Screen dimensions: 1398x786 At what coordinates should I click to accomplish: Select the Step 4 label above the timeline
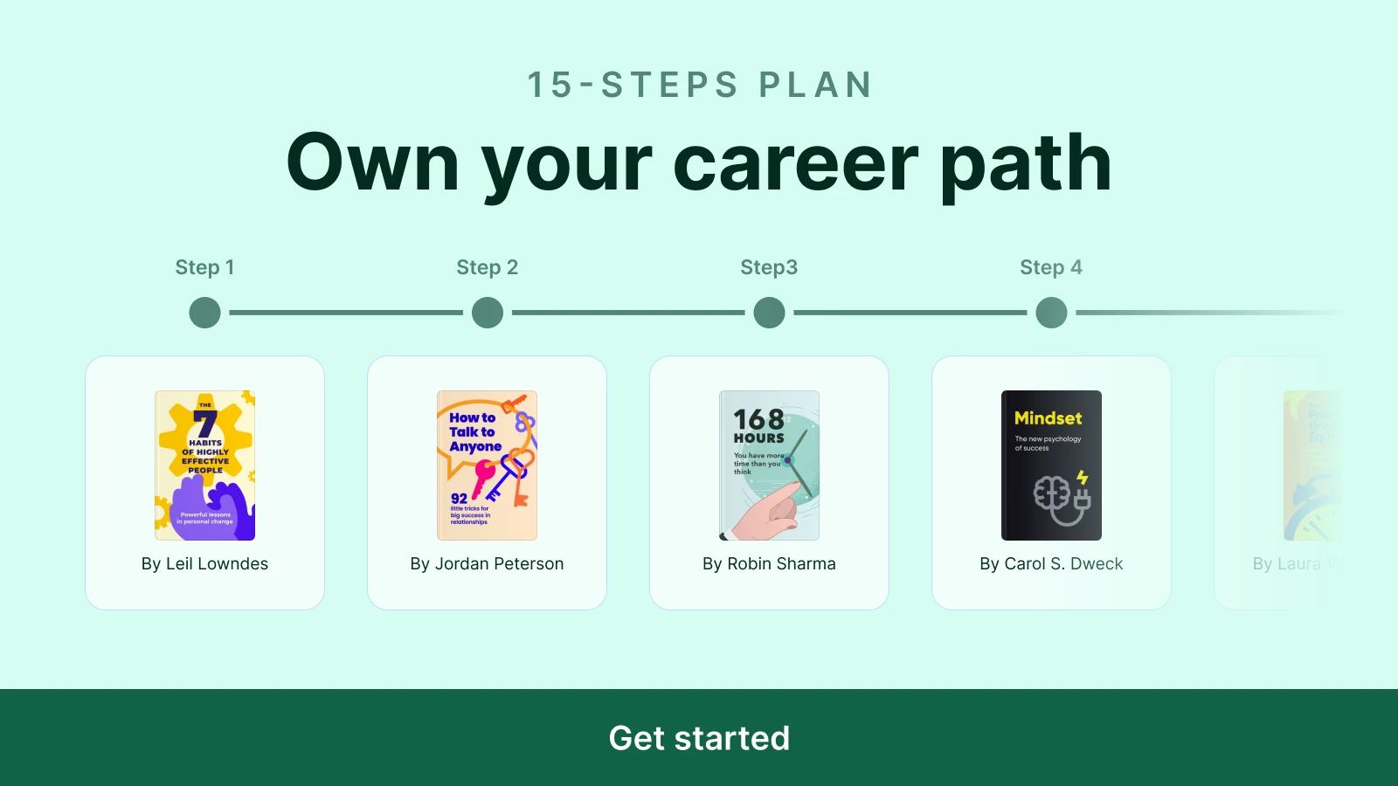tap(1051, 267)
